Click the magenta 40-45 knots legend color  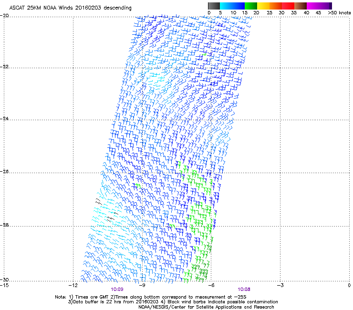(x=313, y=6)
